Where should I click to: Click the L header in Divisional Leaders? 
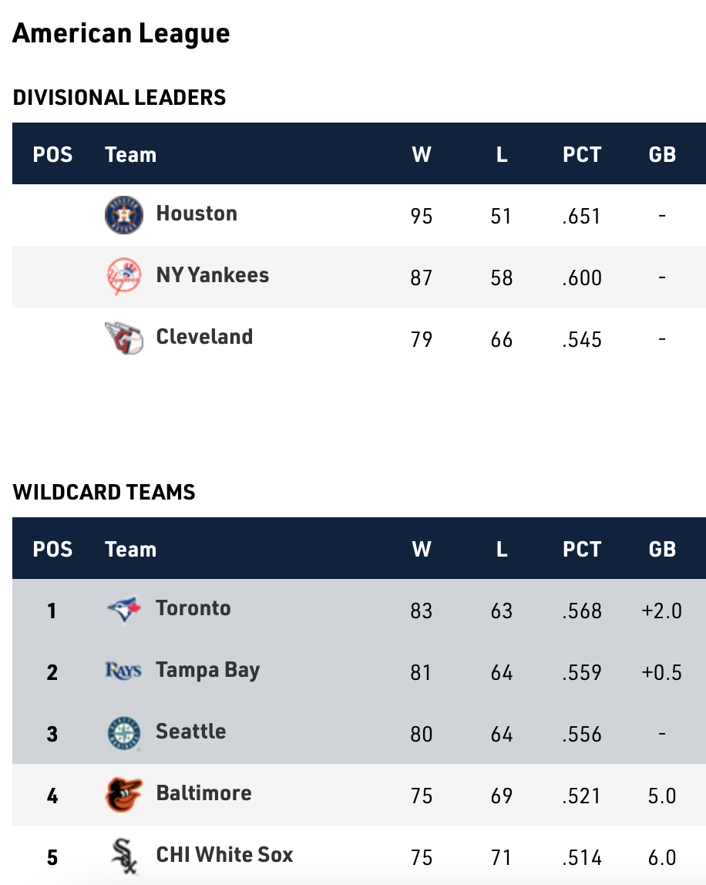(502, 154)
